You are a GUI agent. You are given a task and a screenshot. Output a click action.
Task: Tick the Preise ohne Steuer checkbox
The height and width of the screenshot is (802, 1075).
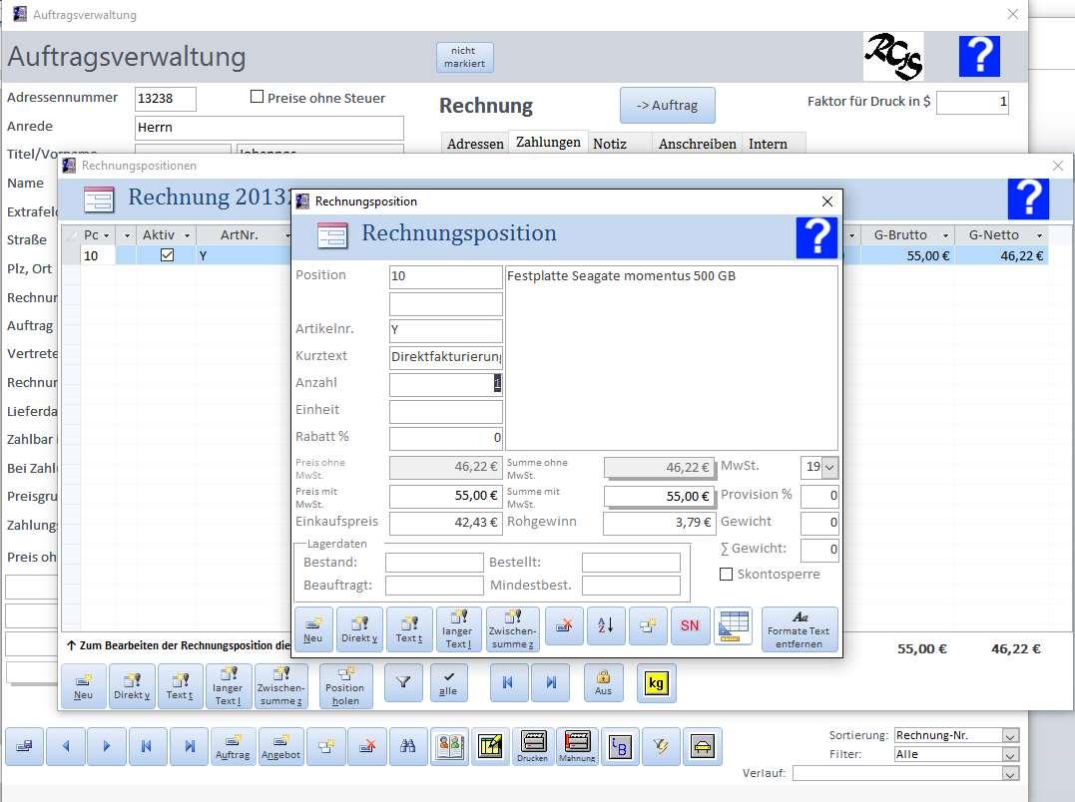coord(257,98)
